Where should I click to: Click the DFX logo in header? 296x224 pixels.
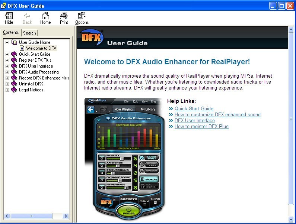point(92,37)
